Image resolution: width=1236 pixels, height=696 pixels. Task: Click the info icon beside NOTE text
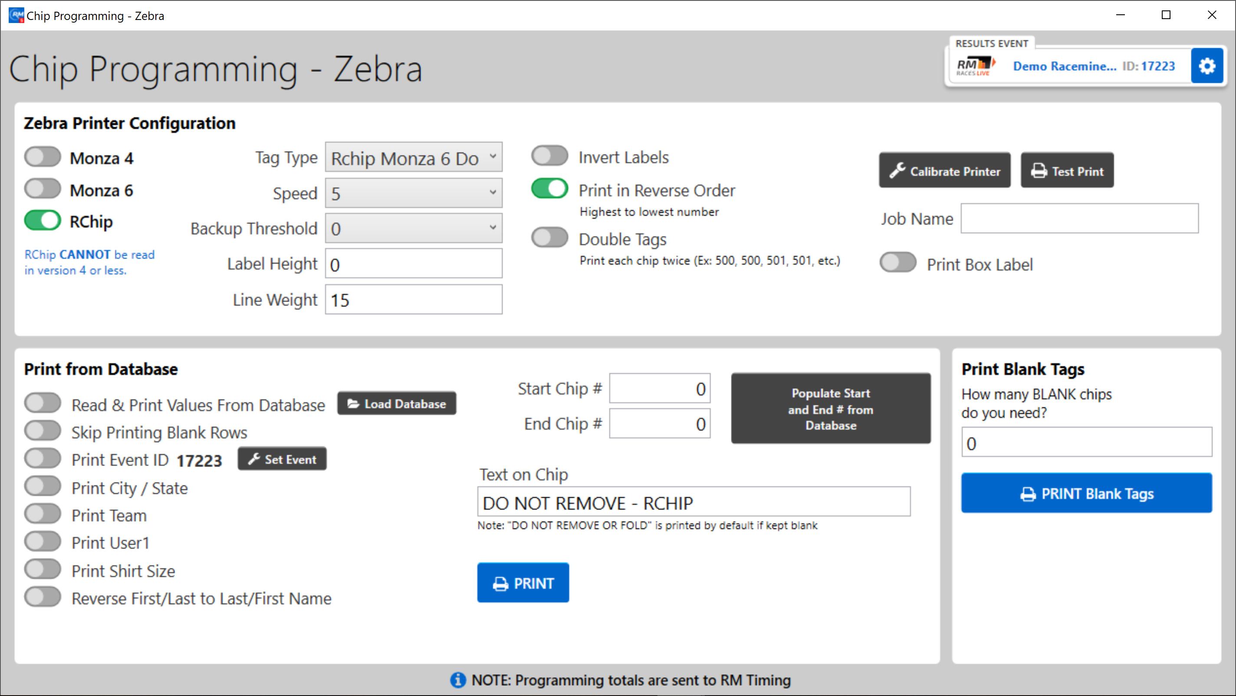[458, 680]
